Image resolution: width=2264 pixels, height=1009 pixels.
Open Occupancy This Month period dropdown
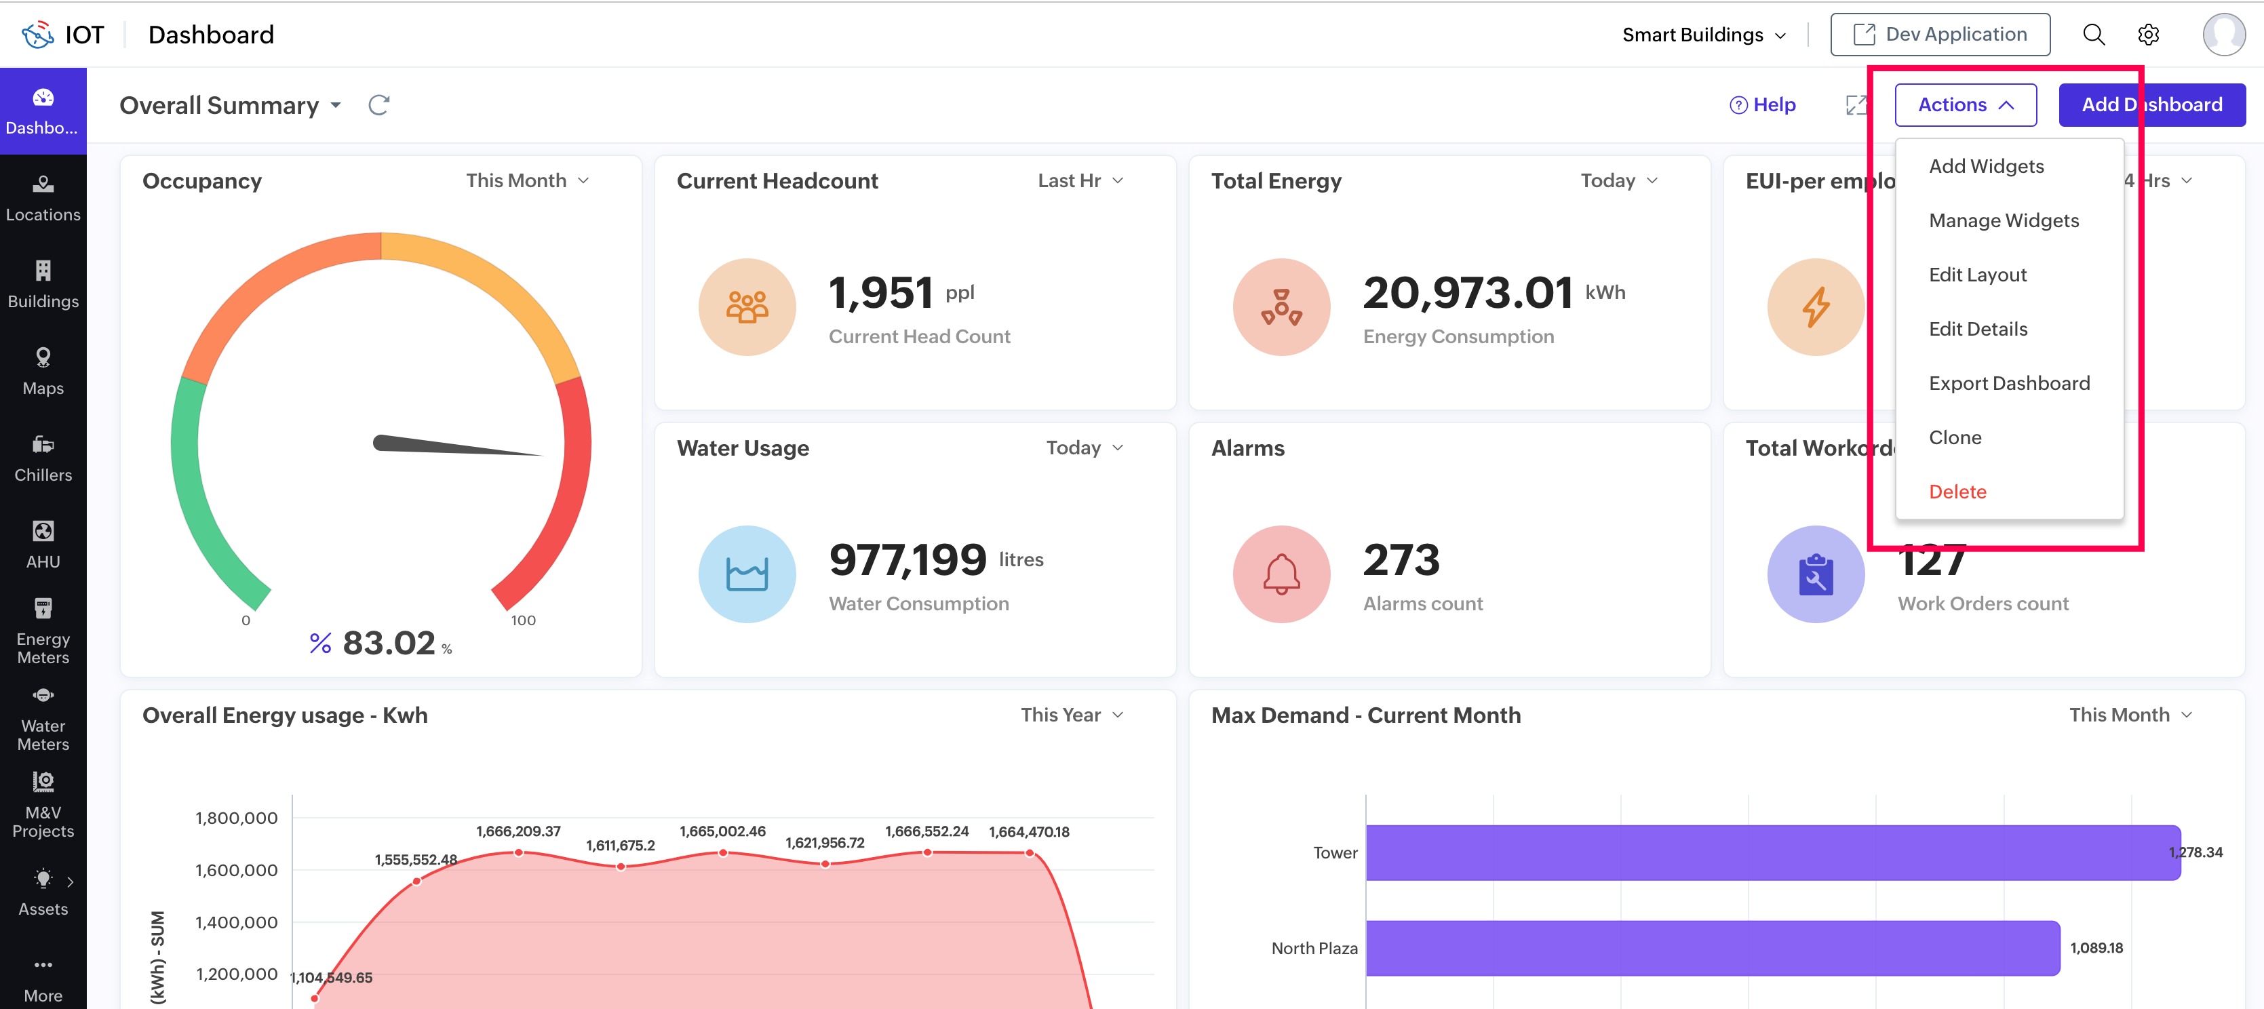[527, 180]
